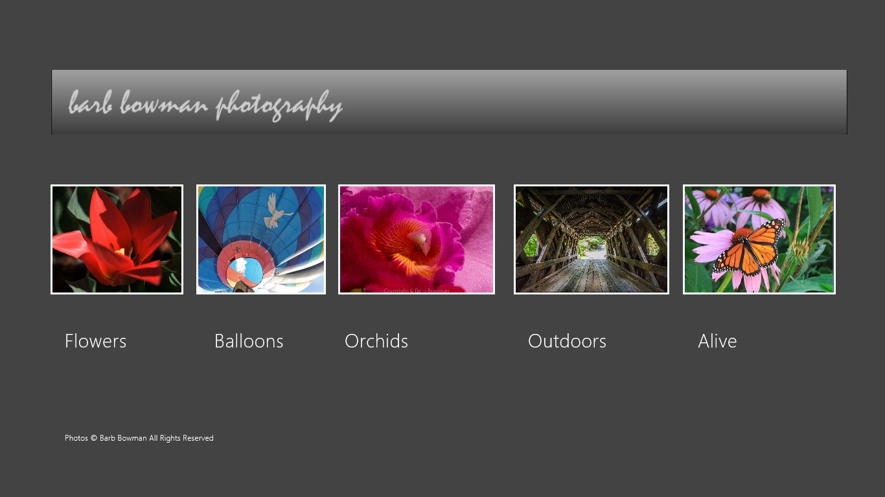Select the monarch butterfly Alive thumbnail

click(759, 239)
